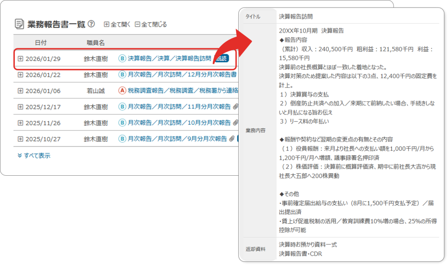Expand the 2026/01/29 report row

tap(20, 59)
